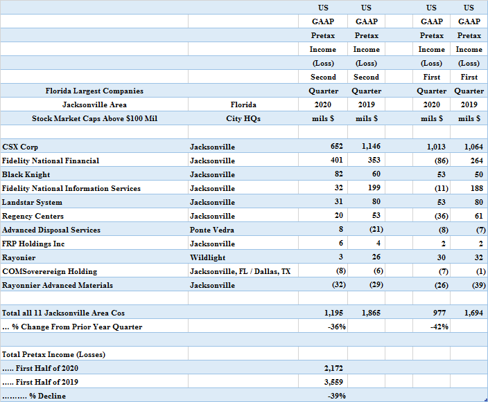488x402 pixels.
Task: Select Fidelity National Financial value 401
Action: tap(336, 160)
